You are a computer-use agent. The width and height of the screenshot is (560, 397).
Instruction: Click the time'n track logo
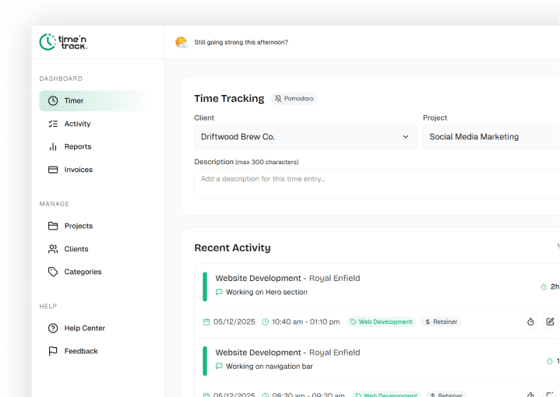63,42
